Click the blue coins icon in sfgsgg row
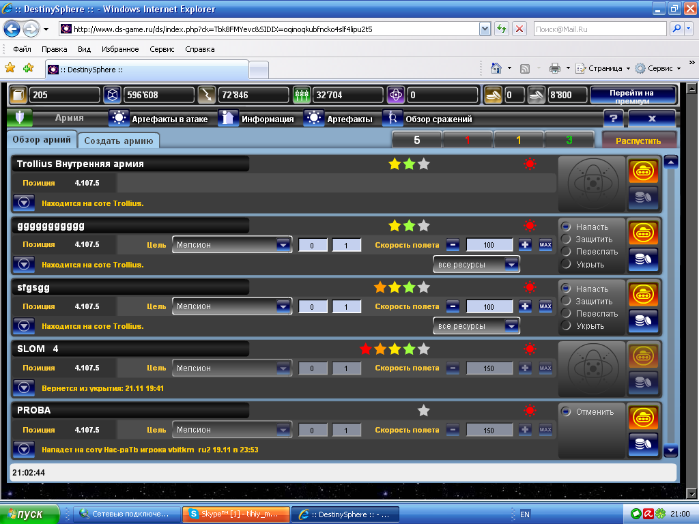The width and height of the screenshot is (699, 524). tap(643, 321)
